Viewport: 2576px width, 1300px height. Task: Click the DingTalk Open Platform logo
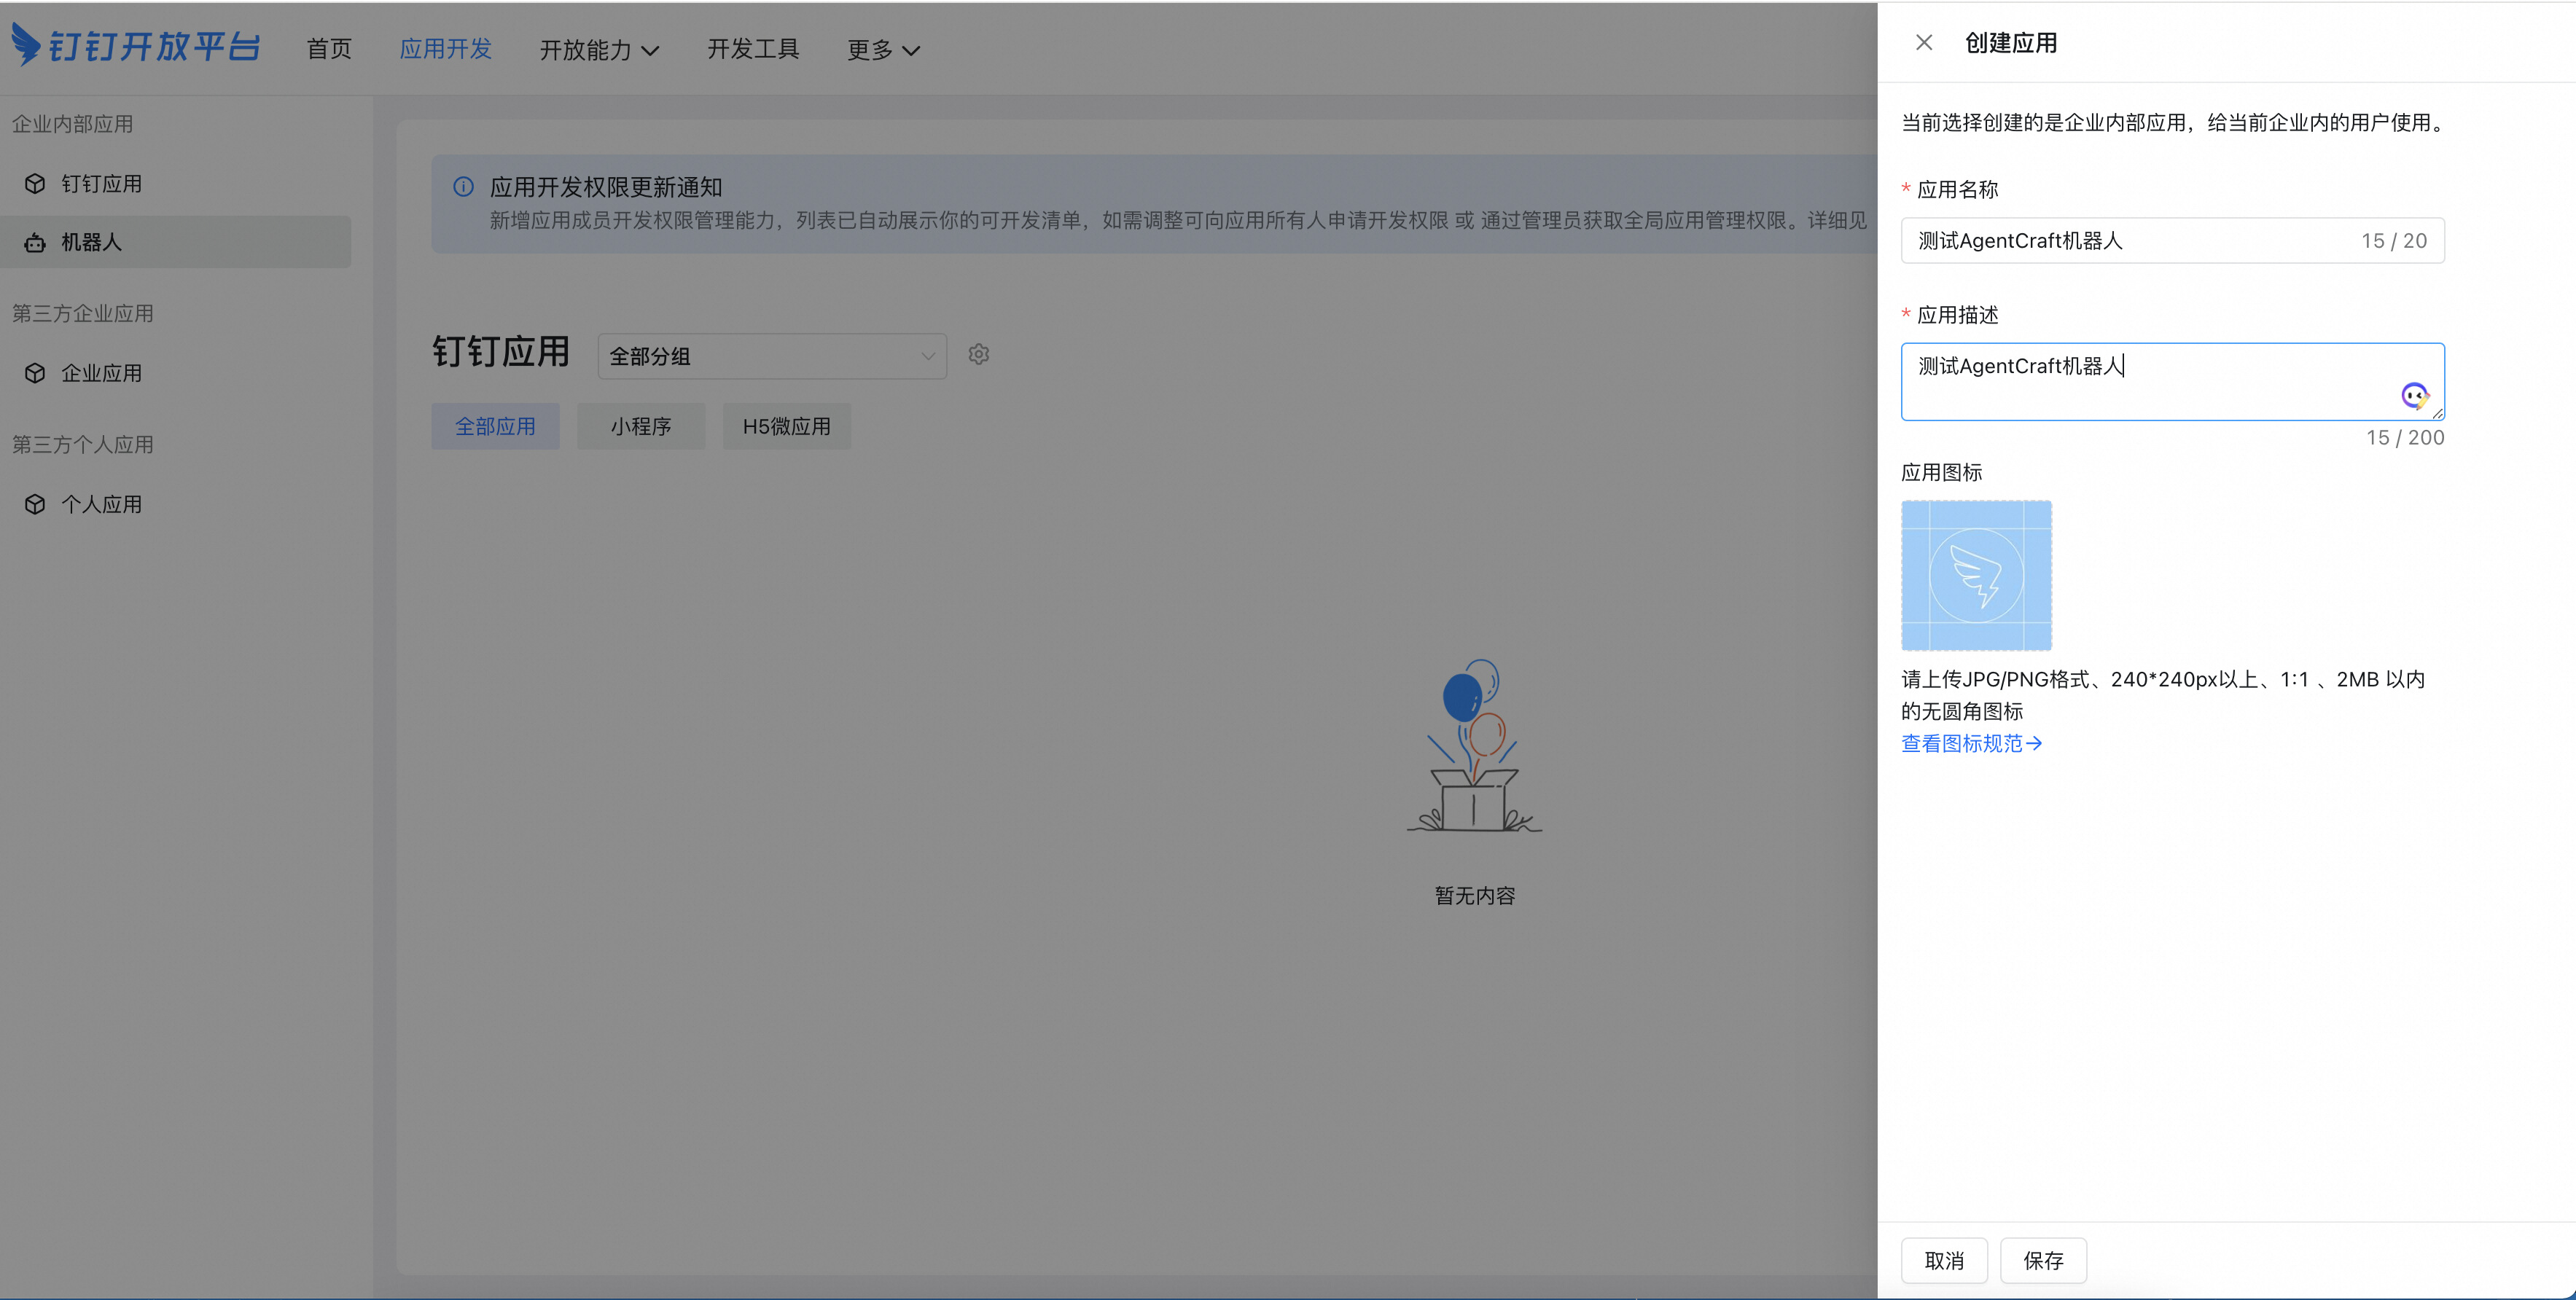pyautogui.click(x=136, y=46)
